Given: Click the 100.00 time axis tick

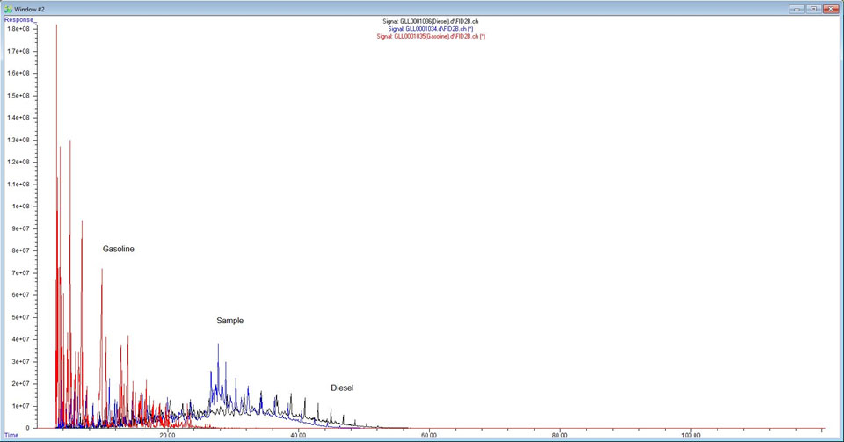Looking at the screenshot, I should tap(690, 434).
